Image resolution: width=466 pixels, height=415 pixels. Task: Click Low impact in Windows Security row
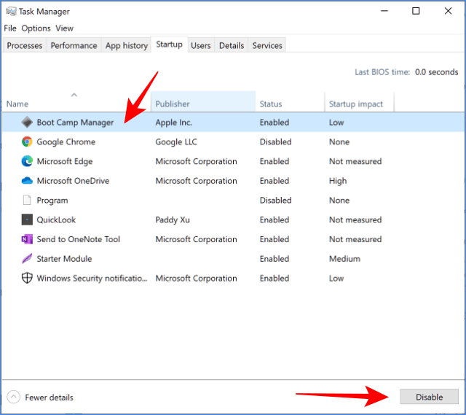[336, 278]
